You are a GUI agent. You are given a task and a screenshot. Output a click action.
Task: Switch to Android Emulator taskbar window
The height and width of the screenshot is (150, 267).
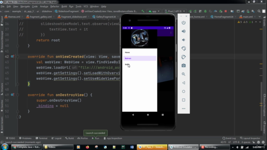pos(183,147)
